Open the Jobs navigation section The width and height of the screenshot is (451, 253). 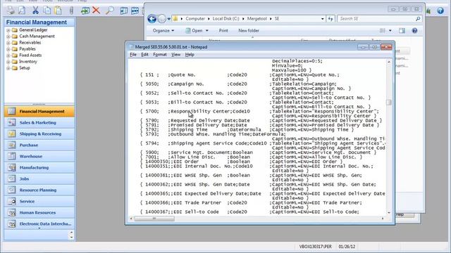point(39,179)
